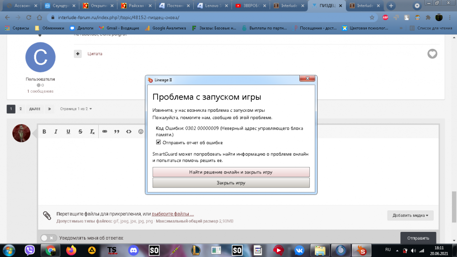Viewport: 457px width, 257px height.
Task: Open the Сервисы apps bookmark
Action: [17, 28]
